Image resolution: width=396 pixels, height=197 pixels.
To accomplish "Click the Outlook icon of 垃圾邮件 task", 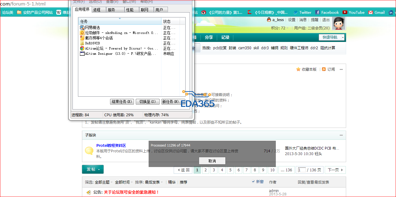I will click(82, 33).
